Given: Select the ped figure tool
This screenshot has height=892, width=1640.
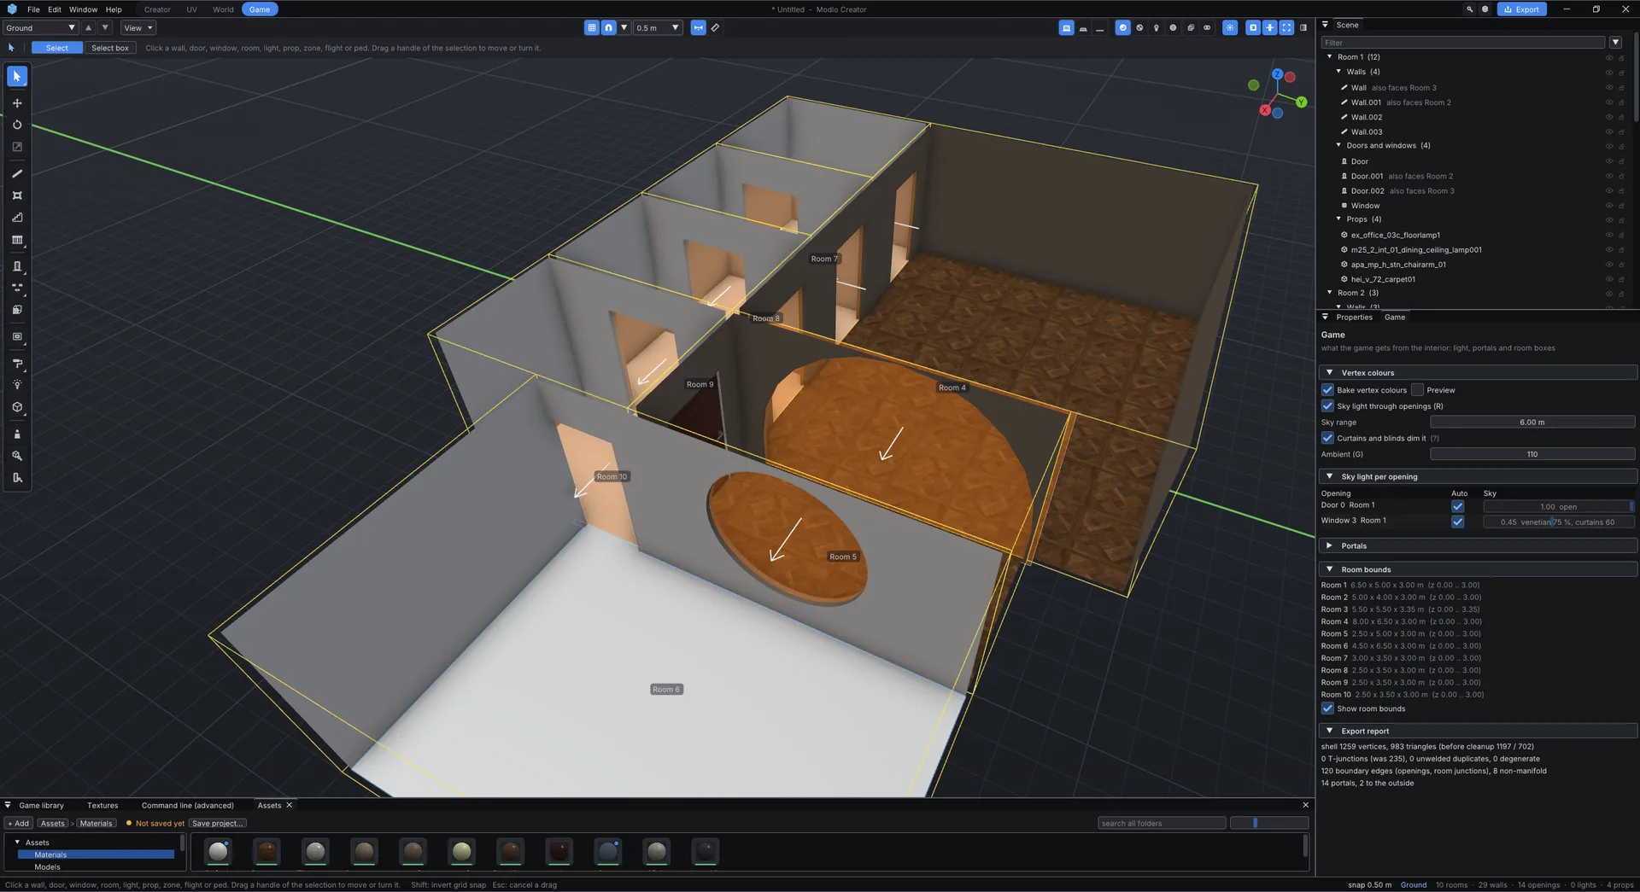Looking at the screenshot, I should click(17, 434).
